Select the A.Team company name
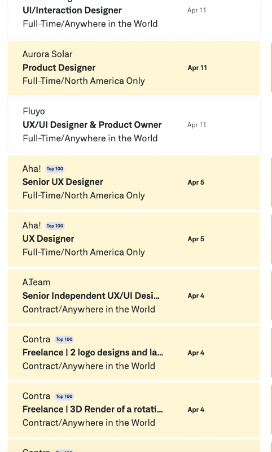This screenshot has width=272, height=452. (x=36, y=282)
